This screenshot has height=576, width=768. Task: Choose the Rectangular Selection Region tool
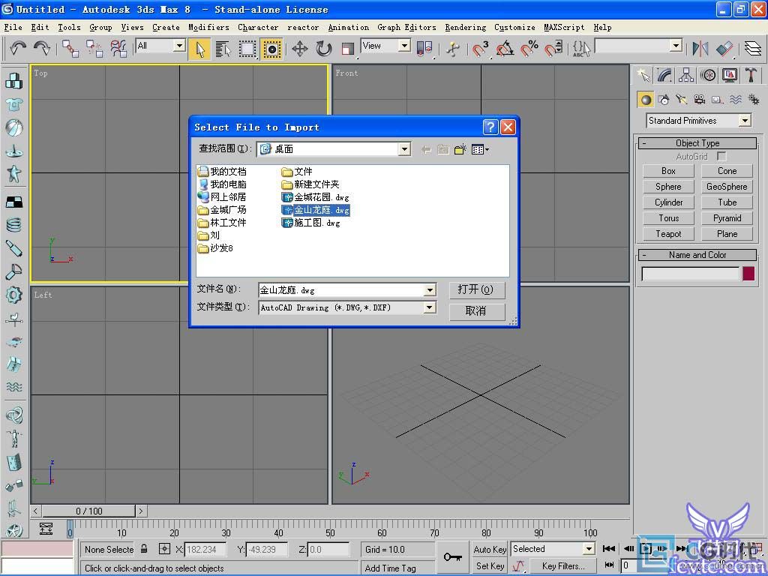coord(247,49)
